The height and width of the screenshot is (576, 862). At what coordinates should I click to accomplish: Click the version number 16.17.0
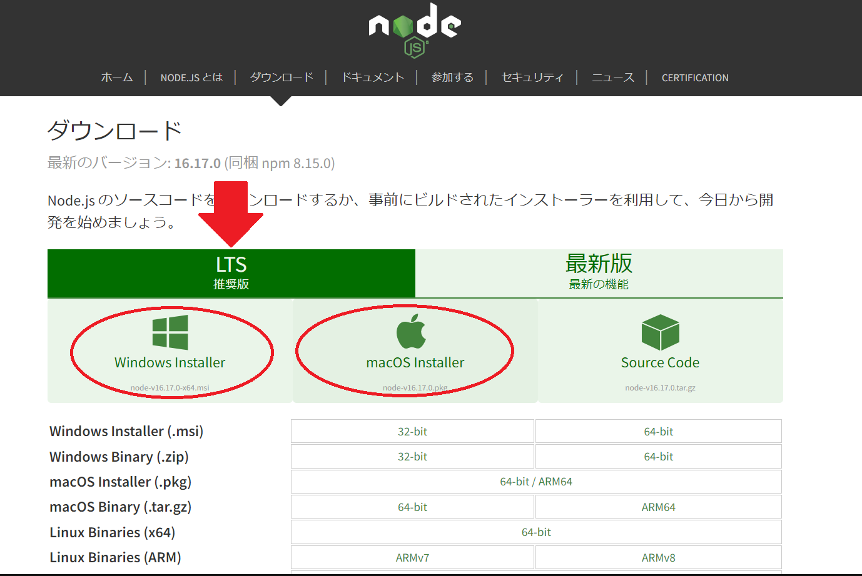[x=197, y=163]
